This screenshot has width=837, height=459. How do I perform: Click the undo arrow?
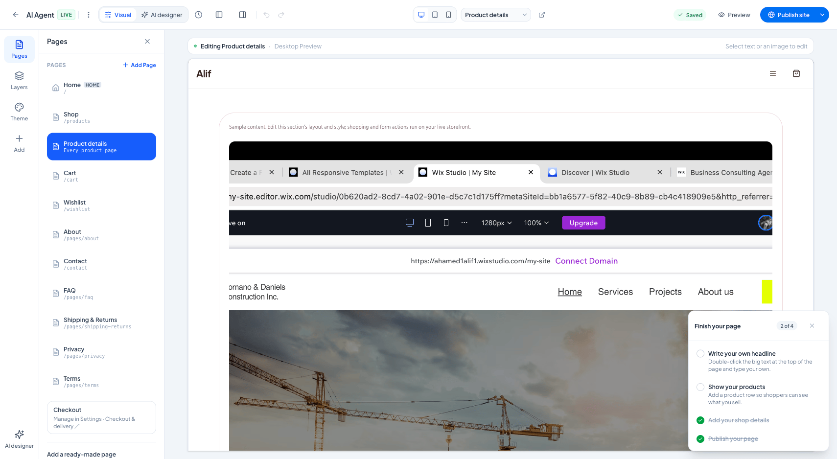tap(266, 15)
